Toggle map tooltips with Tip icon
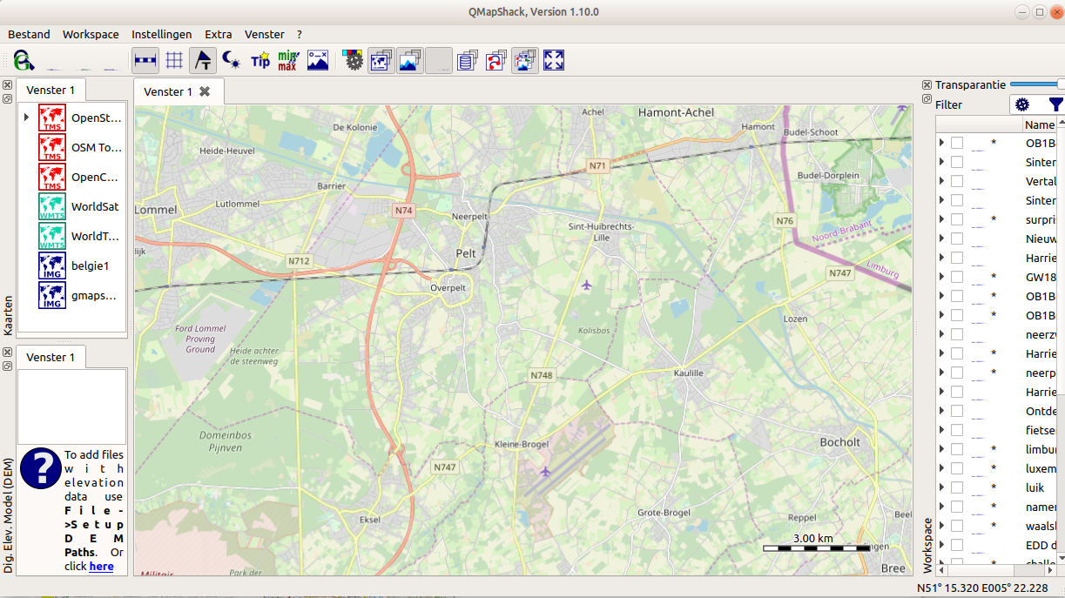Screen dimensions: 1065x598 point(260,60)
